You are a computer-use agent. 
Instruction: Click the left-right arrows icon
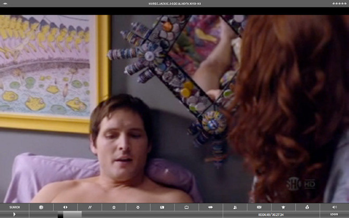[x=65, y=207]
